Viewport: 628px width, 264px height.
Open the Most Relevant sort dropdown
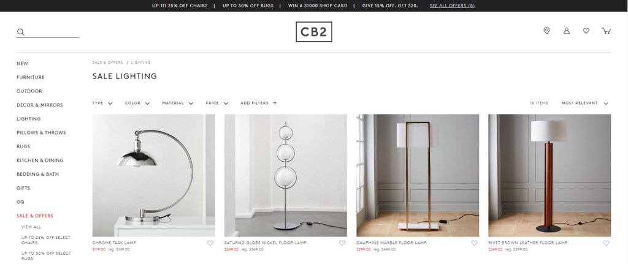pos(584,103)
